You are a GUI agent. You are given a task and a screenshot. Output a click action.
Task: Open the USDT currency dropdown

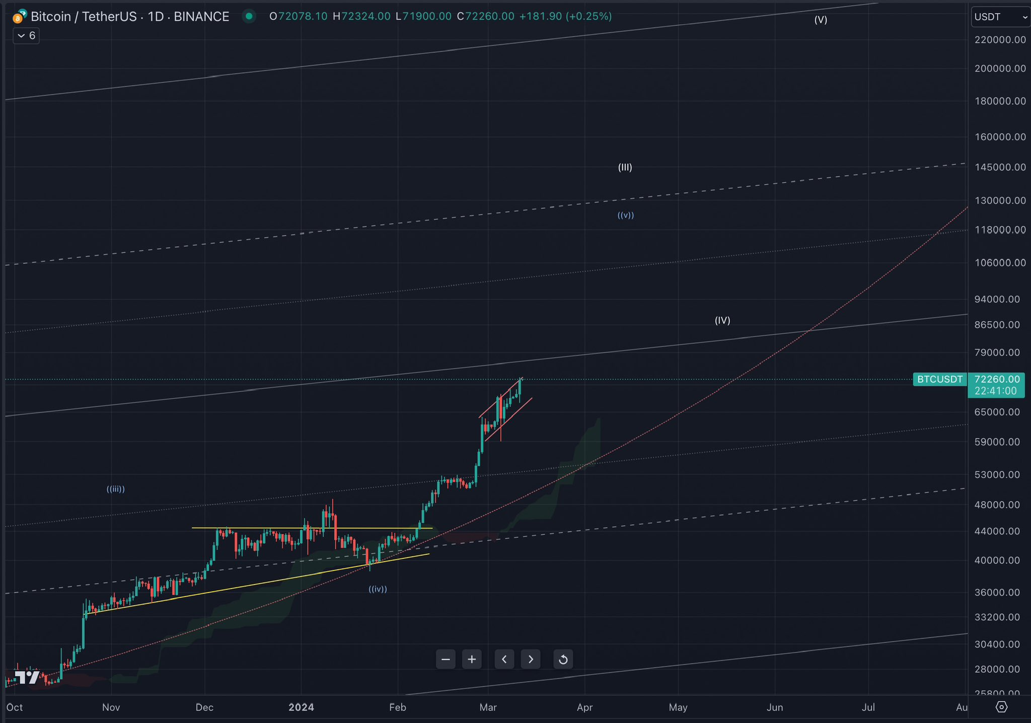pos(999,17)
